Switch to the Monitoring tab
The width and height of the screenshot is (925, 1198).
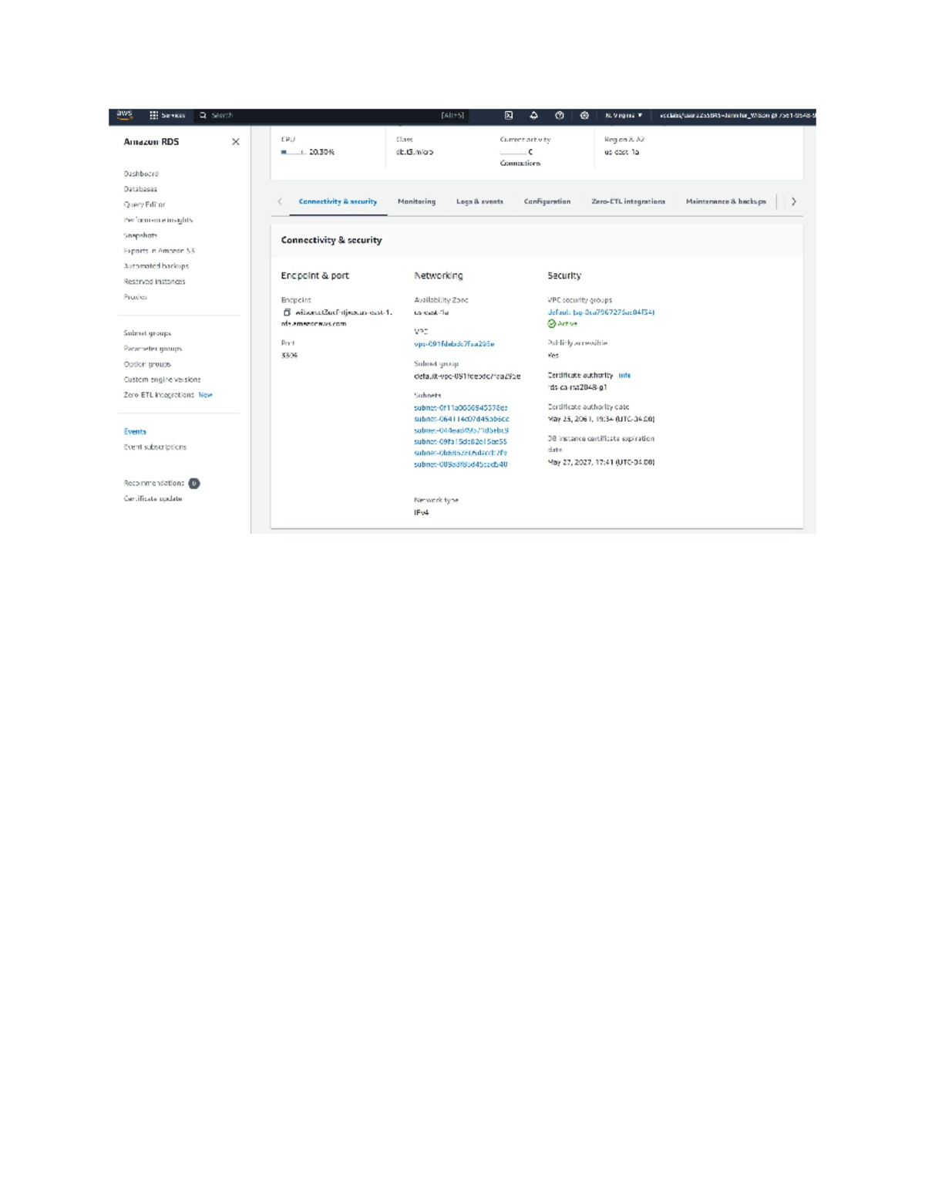point(416,201)
